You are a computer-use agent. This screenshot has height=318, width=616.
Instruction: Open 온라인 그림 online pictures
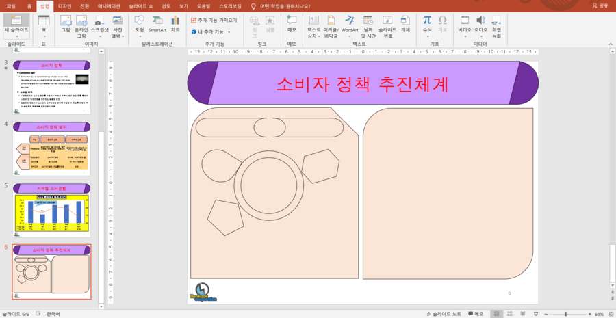(x=81, y=26)
